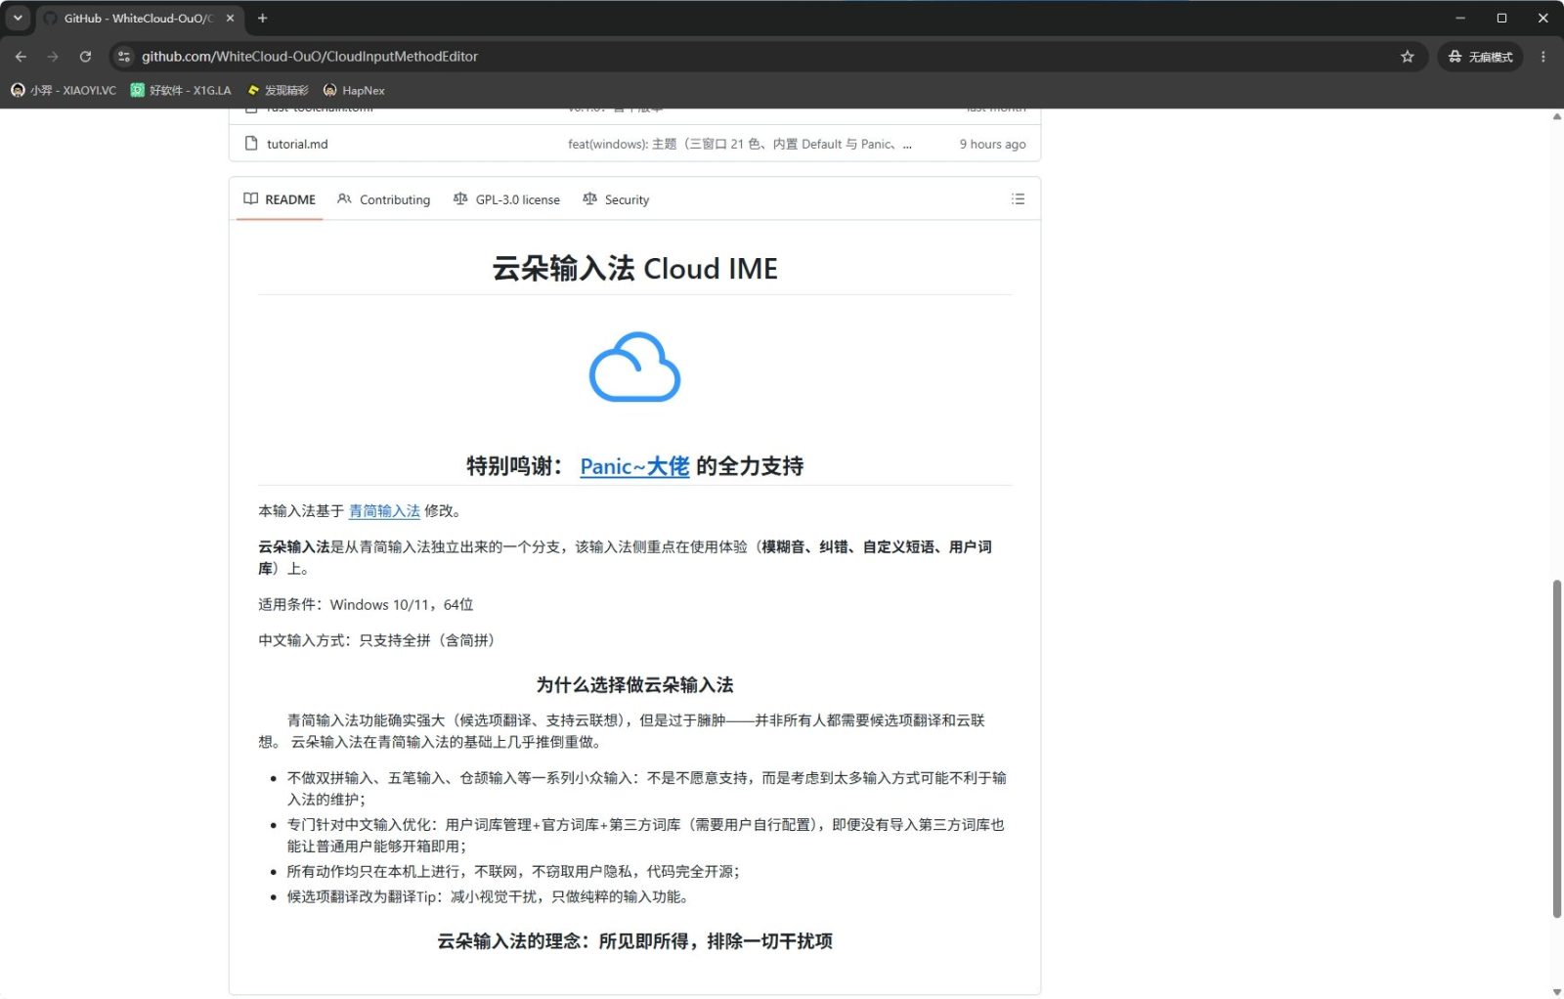Open the tab search dropdown arrow
This screenshot has width=1564, height=999.
coord(18,18)
